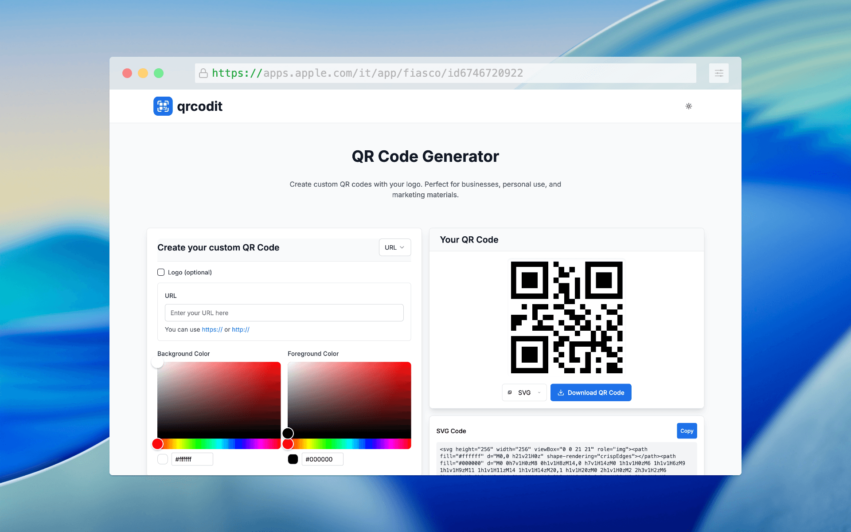Screen dimensions: 851x532
Task: Click the white background color swatch
Action: point(163,459)
